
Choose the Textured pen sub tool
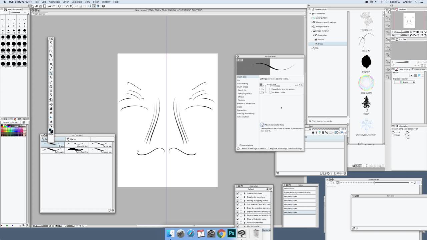[x=101, y=150]
